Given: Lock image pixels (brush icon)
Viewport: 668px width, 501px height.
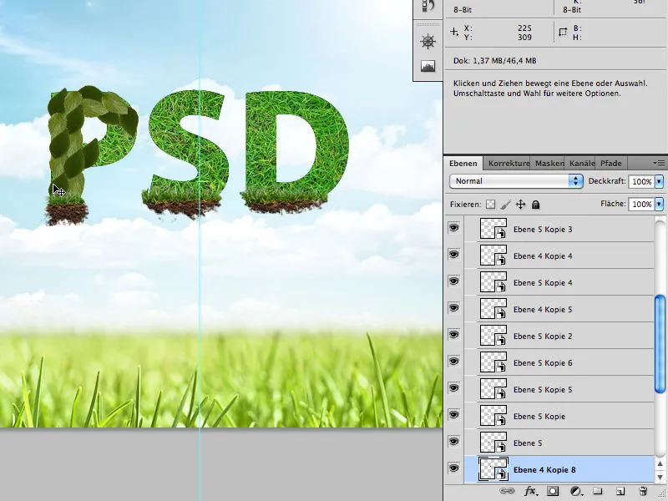Looking at the screenshot, I should click(506, 205).
